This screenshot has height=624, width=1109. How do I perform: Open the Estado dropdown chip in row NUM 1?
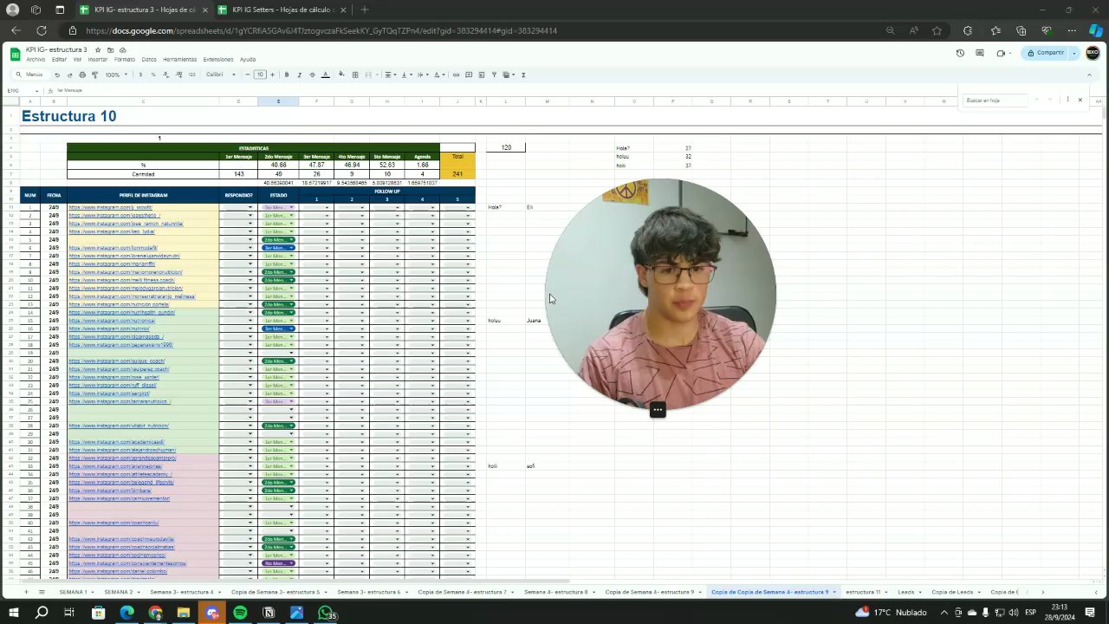tap(278, 207)
